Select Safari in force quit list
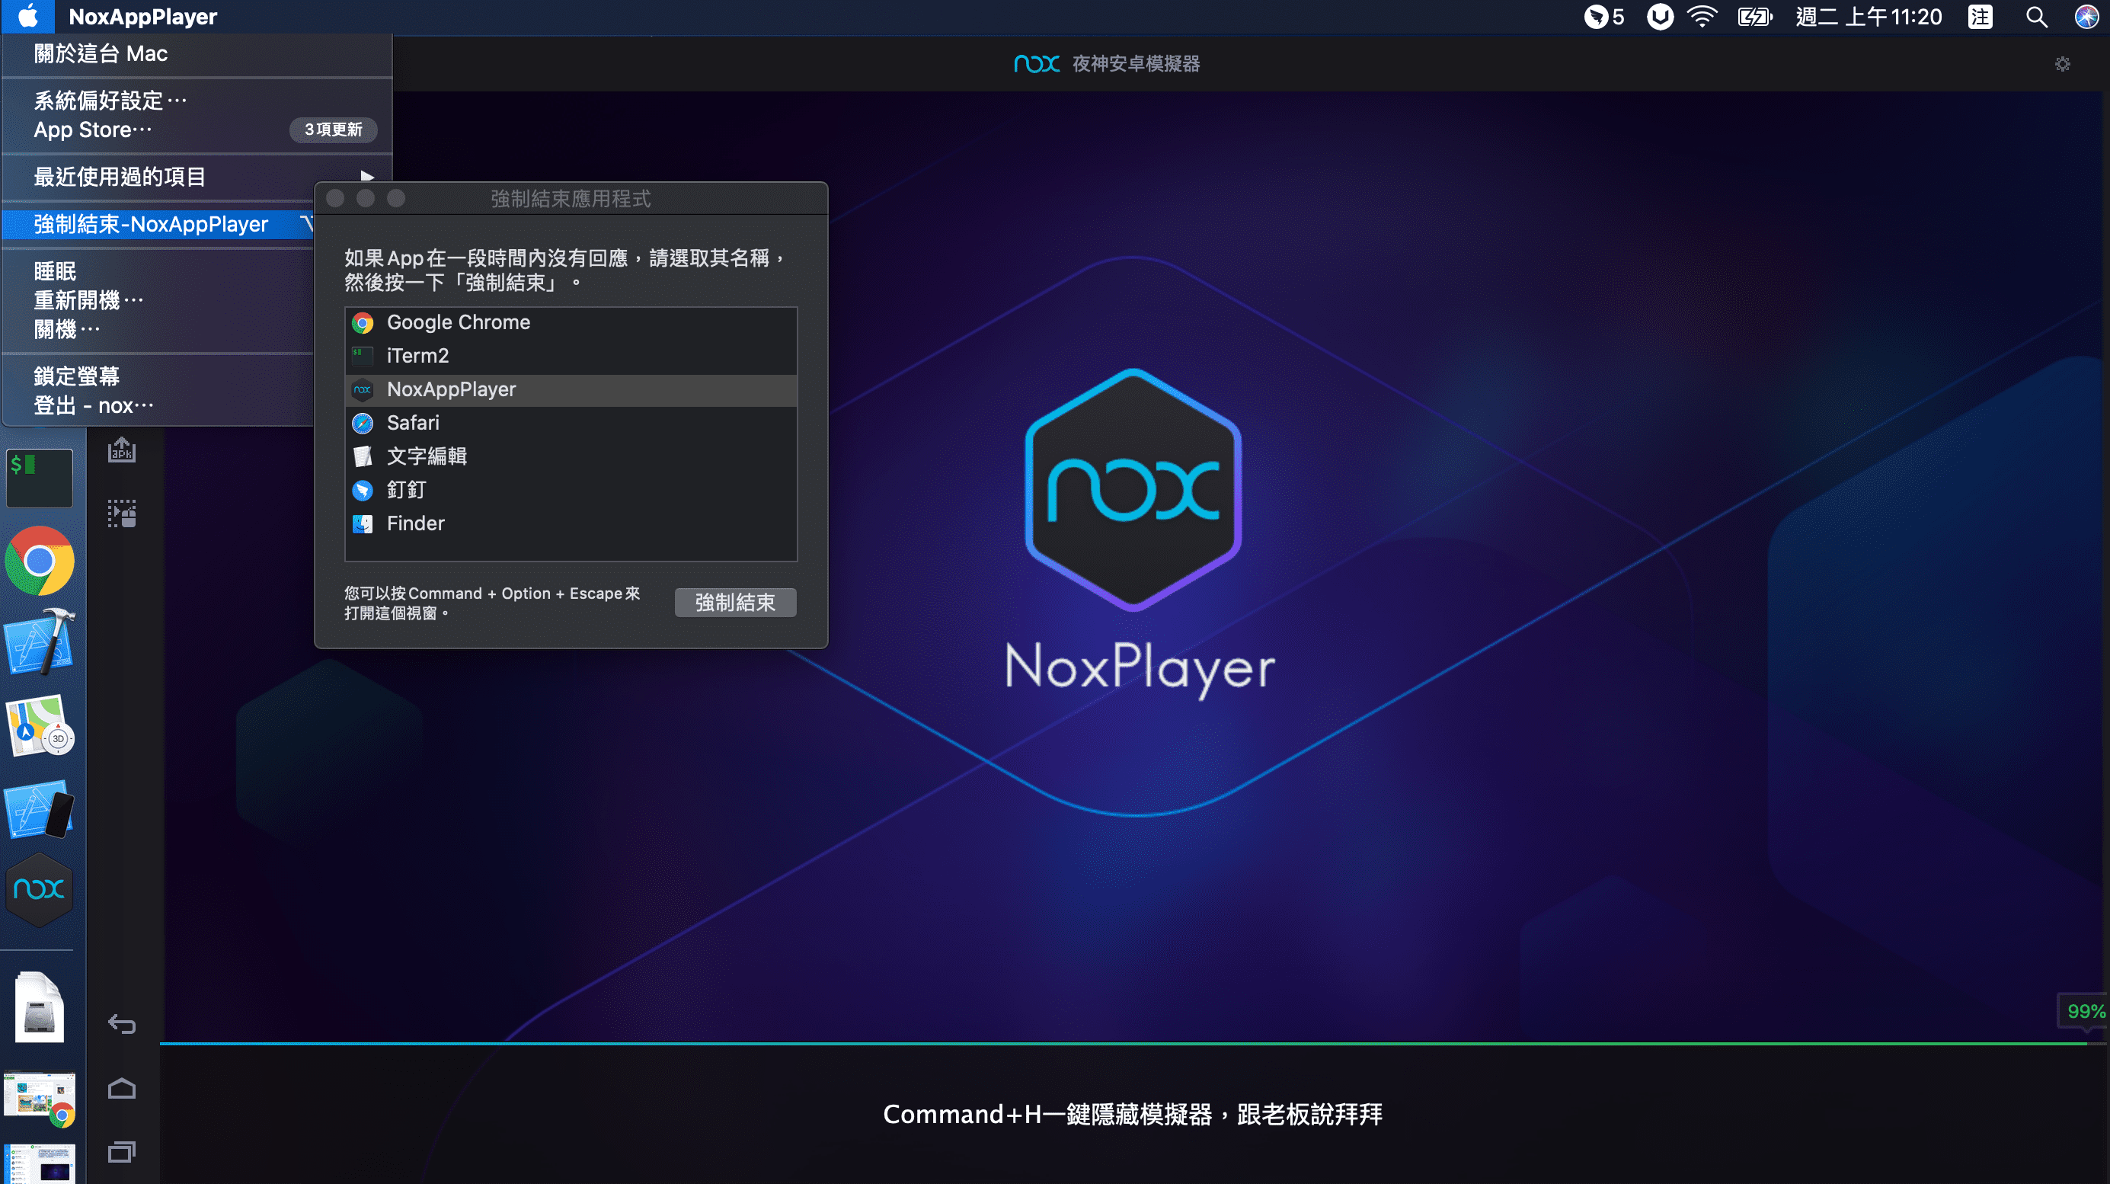This screenshot has height=1184, width=2110. (571, 423)
